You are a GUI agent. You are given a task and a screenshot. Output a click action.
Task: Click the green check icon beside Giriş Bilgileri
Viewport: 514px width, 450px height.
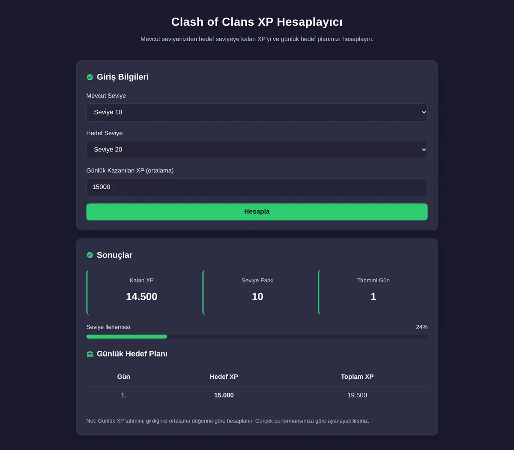click(x=90, y=77)
